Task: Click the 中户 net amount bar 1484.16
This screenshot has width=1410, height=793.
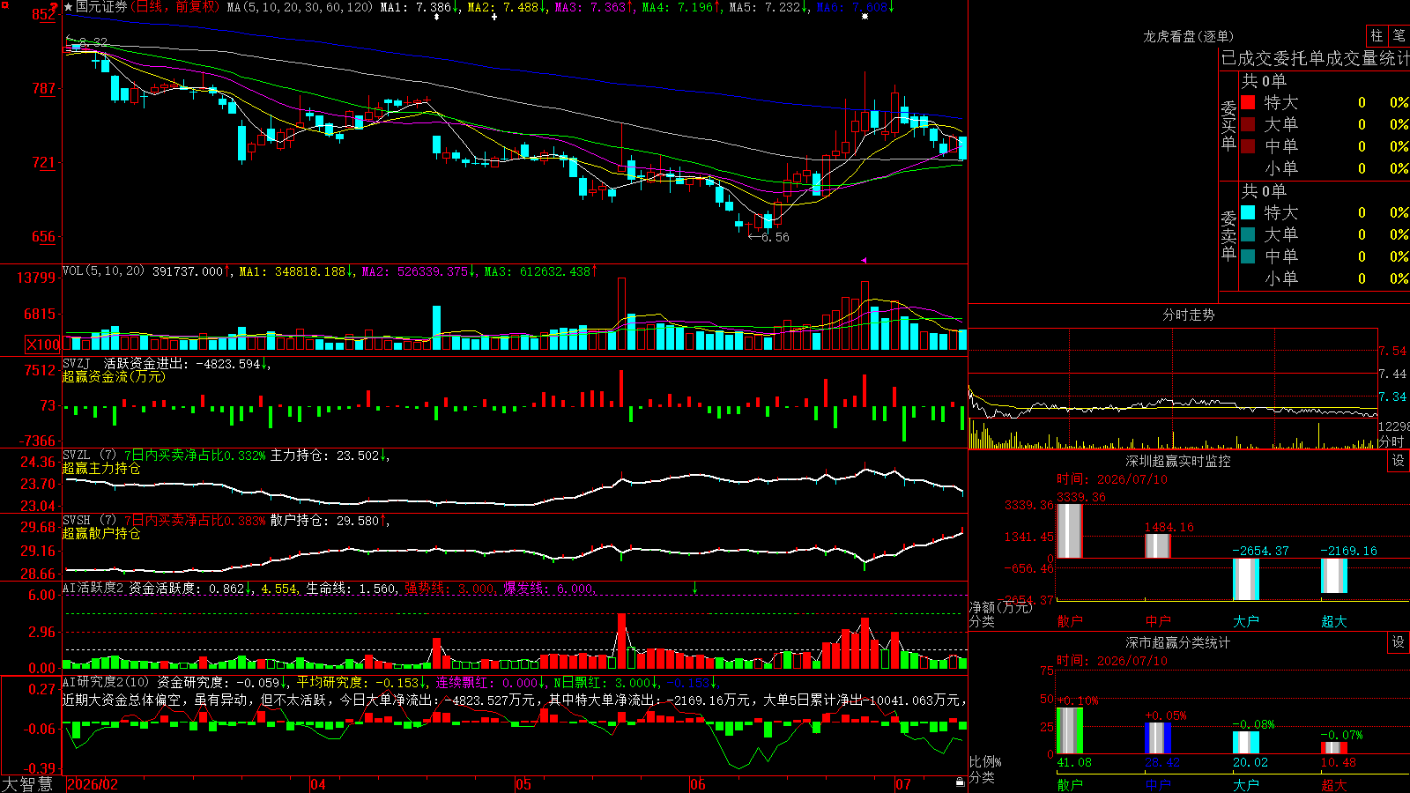Action: coord(1158,545)
